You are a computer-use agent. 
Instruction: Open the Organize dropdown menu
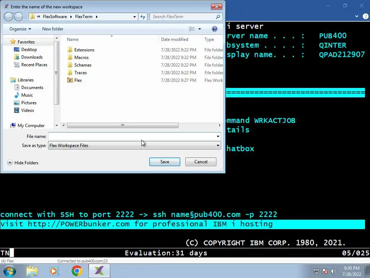[20, 29]
